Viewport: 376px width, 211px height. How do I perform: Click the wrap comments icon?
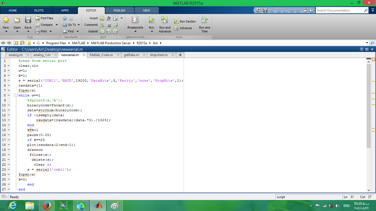click(x=115, y=25)
